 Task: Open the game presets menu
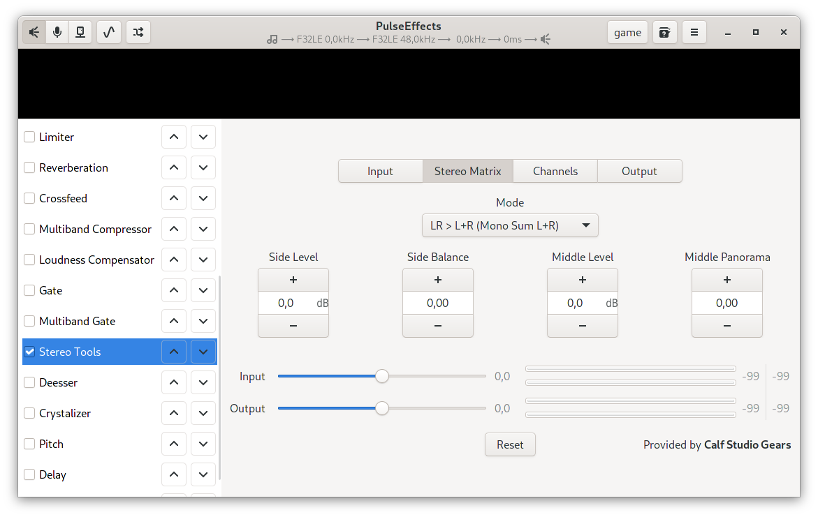point(627,32)
